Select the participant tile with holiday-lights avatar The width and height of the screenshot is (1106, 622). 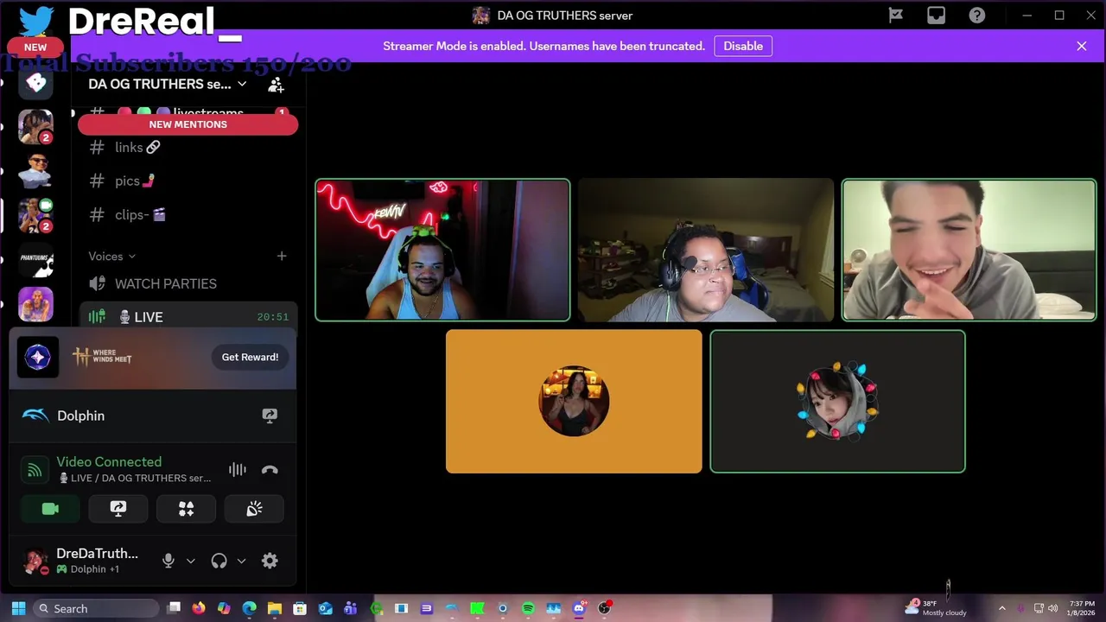point(837,401)
